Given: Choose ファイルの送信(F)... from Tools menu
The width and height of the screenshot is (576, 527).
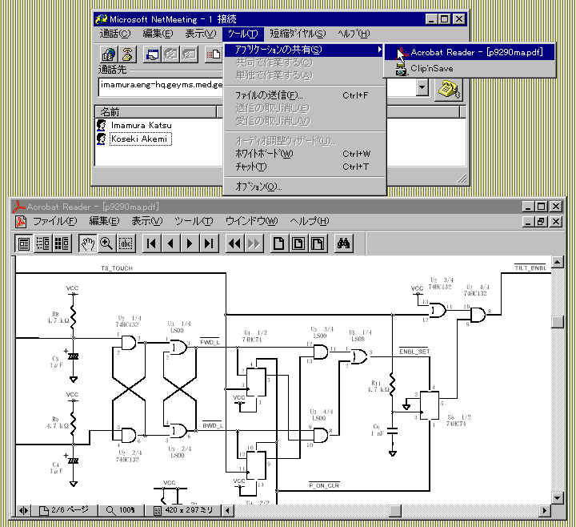Looking at the screenshot, I should 303,95.
